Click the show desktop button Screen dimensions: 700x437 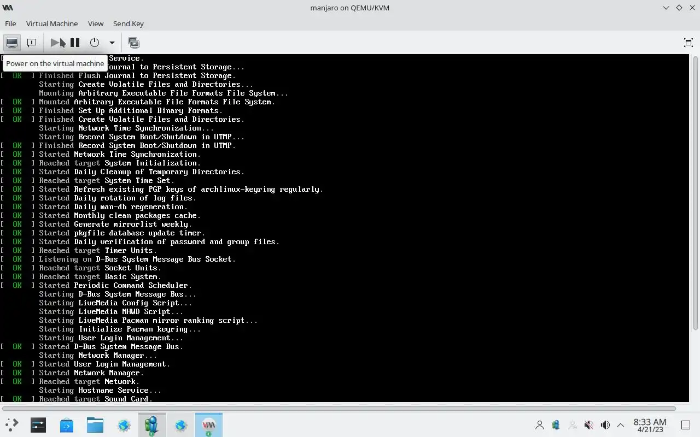point(686,425)
